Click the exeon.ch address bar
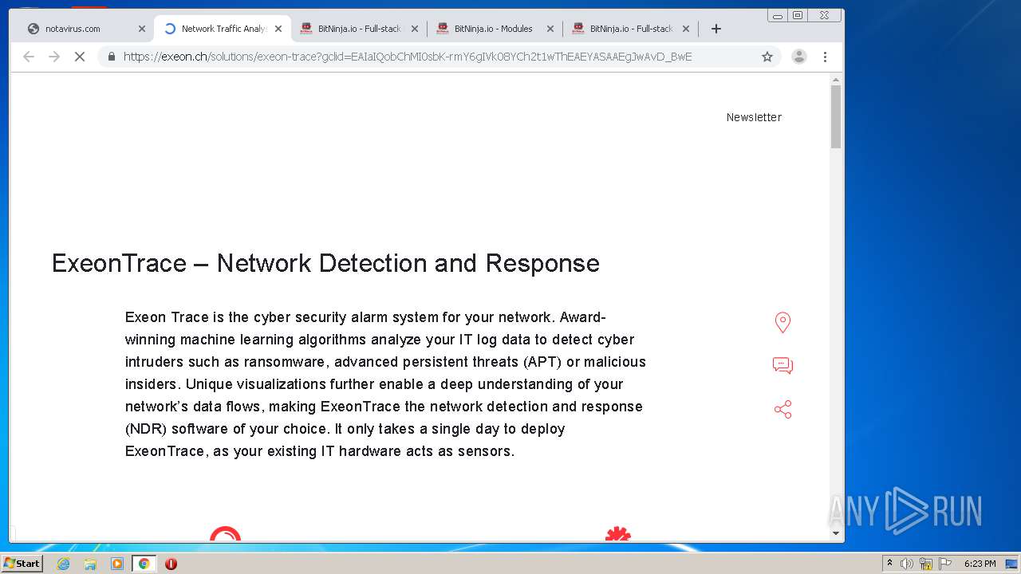 [x=439, y=57]
